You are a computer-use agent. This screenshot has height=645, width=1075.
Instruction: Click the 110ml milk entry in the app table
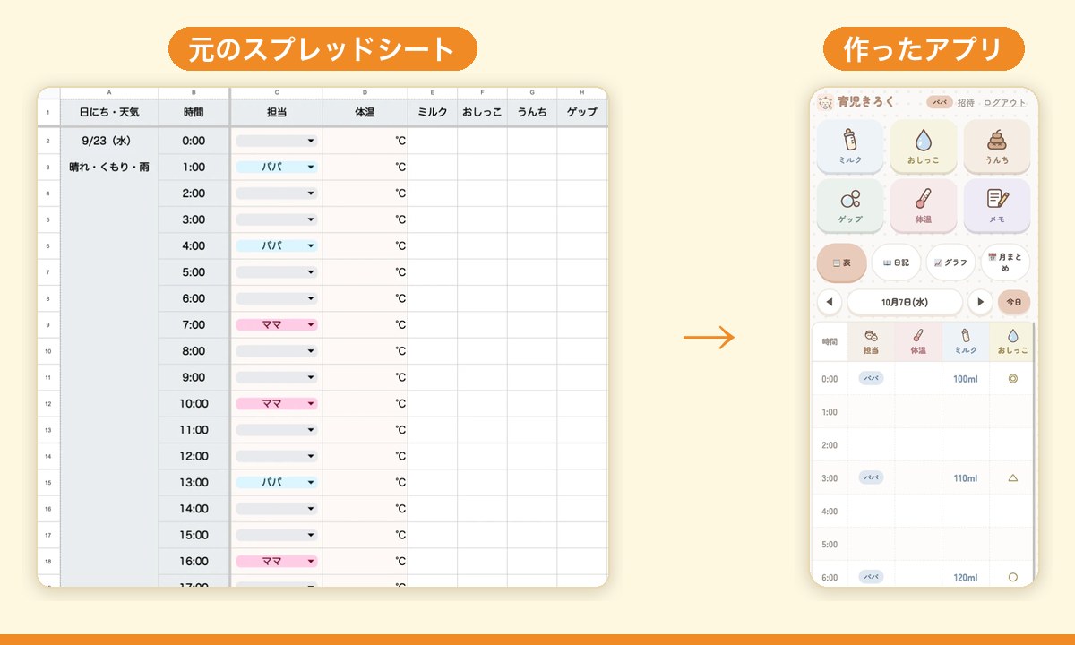pyautogui.click(x=966, y=478)
